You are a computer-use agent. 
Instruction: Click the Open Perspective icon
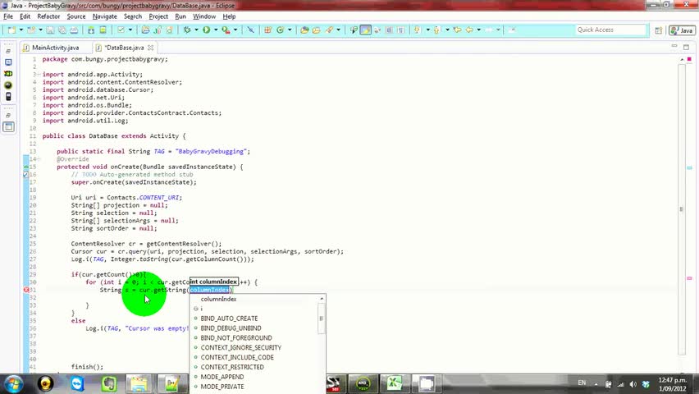[659, 30]
